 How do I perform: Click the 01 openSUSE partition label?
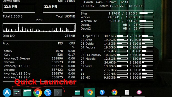[x=90, y=36]
